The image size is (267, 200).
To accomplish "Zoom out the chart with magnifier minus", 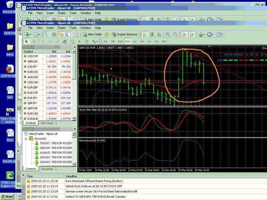I will click(x=175, y=34).
